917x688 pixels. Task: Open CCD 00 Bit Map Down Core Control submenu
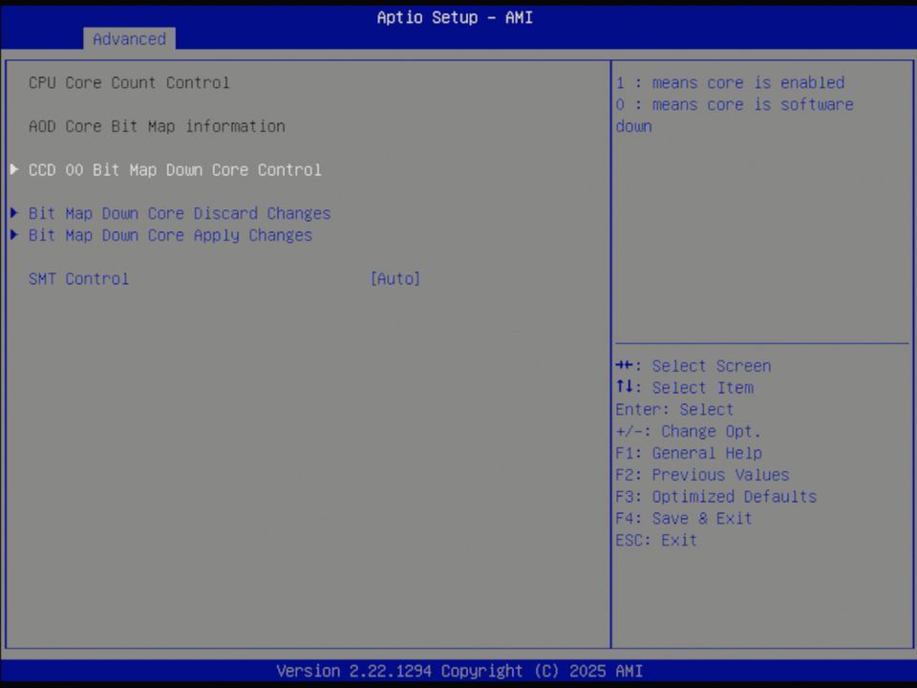[x=175, y=169]
